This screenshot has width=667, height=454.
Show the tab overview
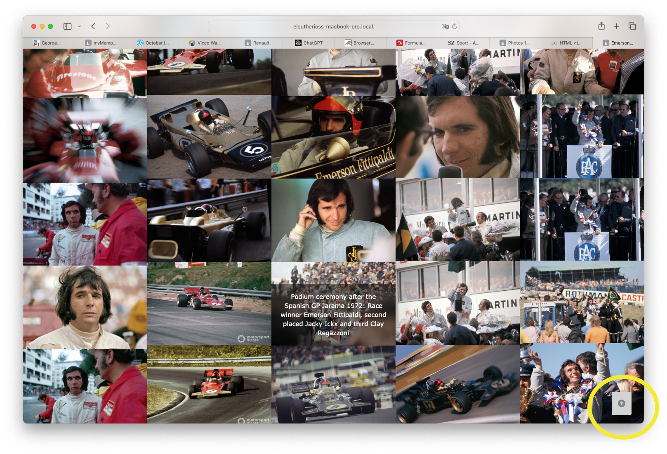pyautogui.click(x=632, y=26)
